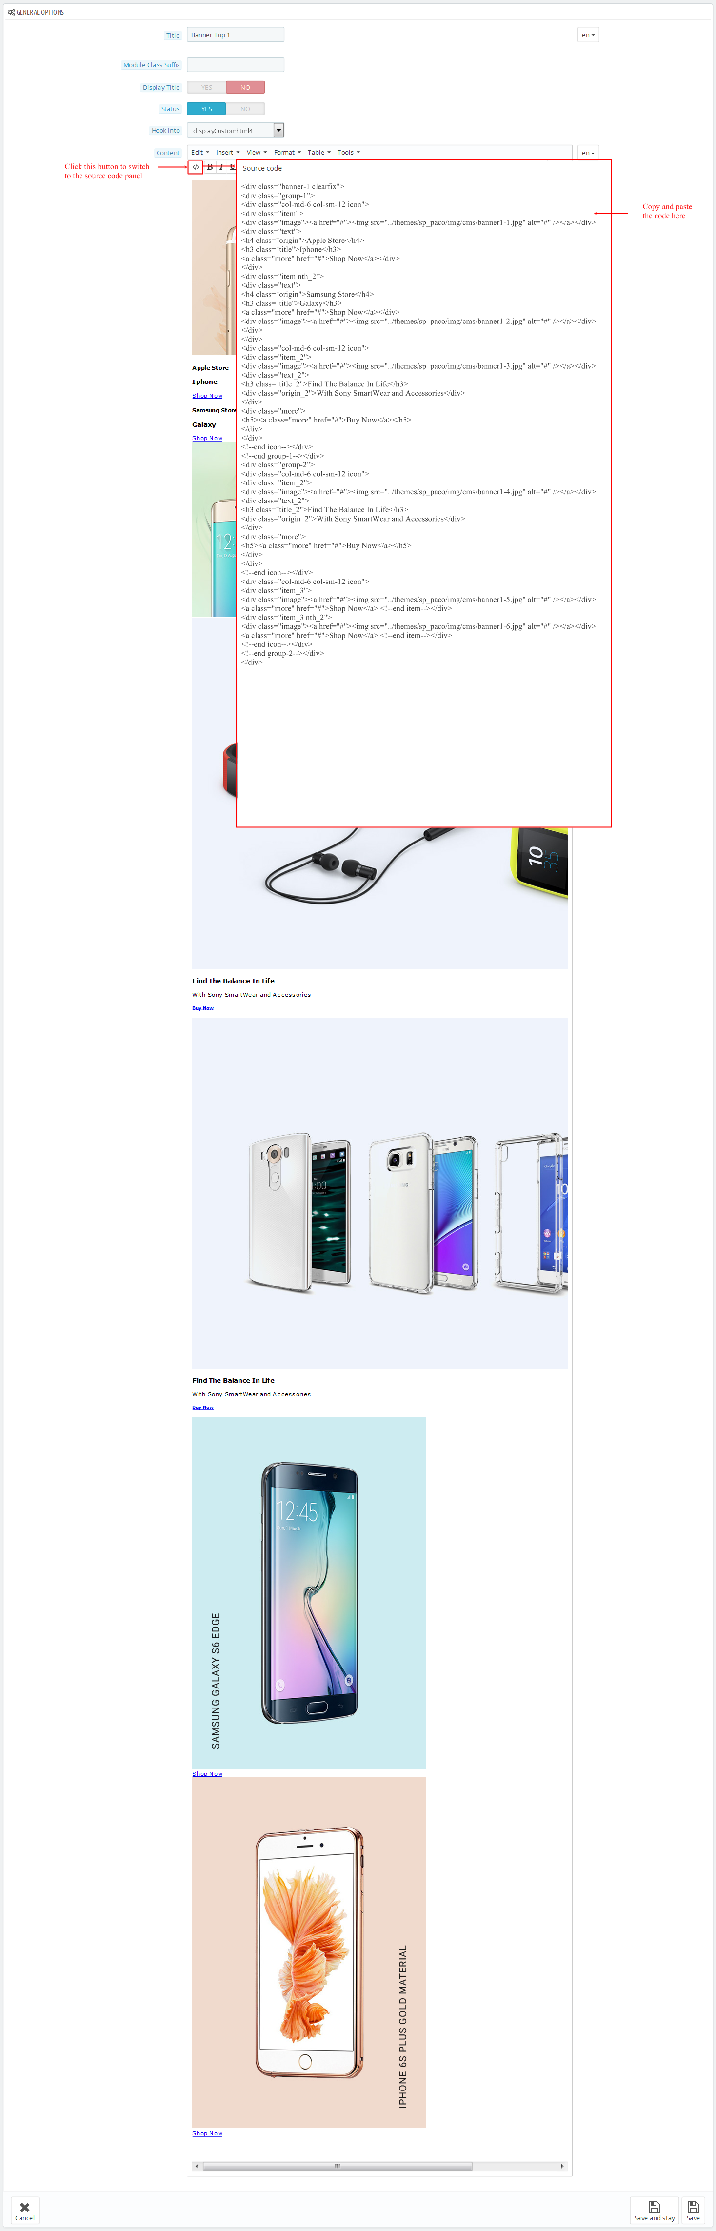716x2231 pixels.
Task: Apply italic formatting in content editor
Action: (x=221, y=167)
